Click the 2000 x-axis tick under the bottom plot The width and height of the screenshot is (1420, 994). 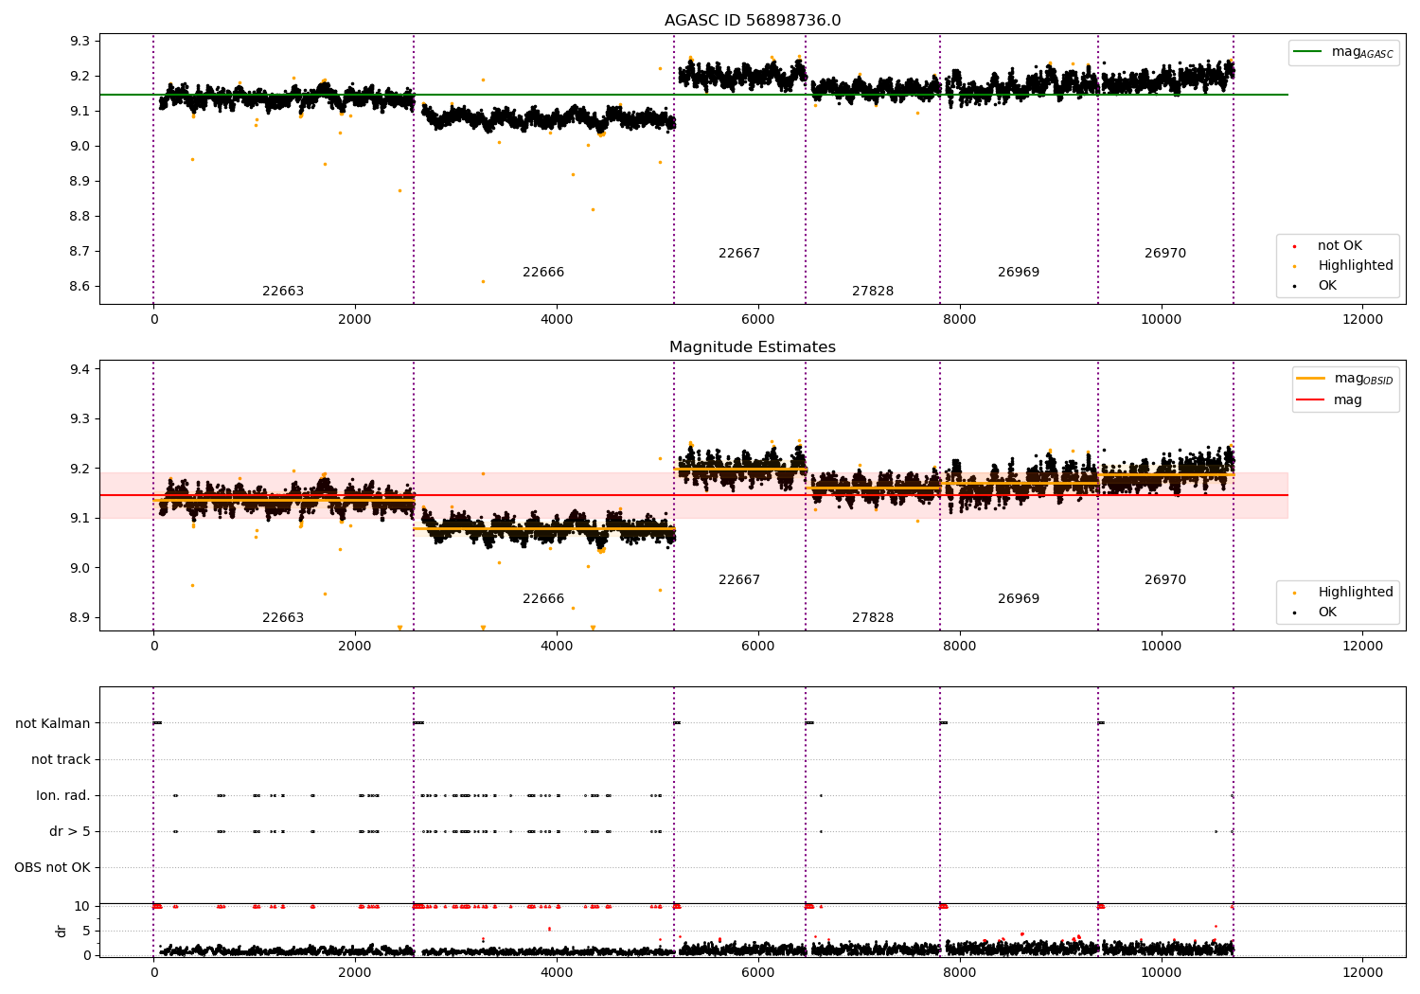coord(355,972)
